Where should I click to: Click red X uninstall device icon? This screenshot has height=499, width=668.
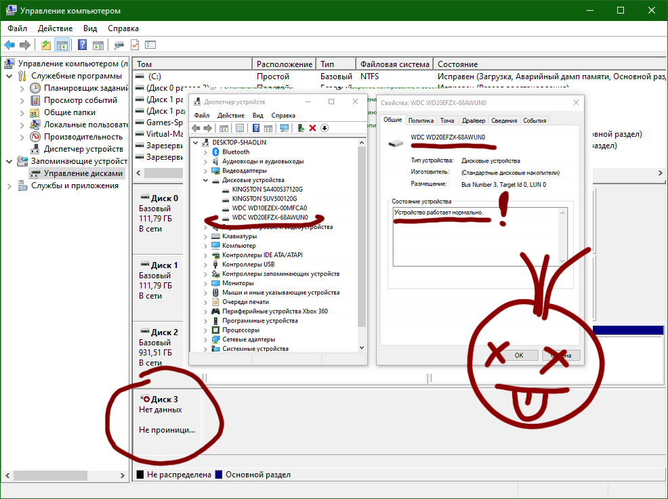(x=312, y=128)
